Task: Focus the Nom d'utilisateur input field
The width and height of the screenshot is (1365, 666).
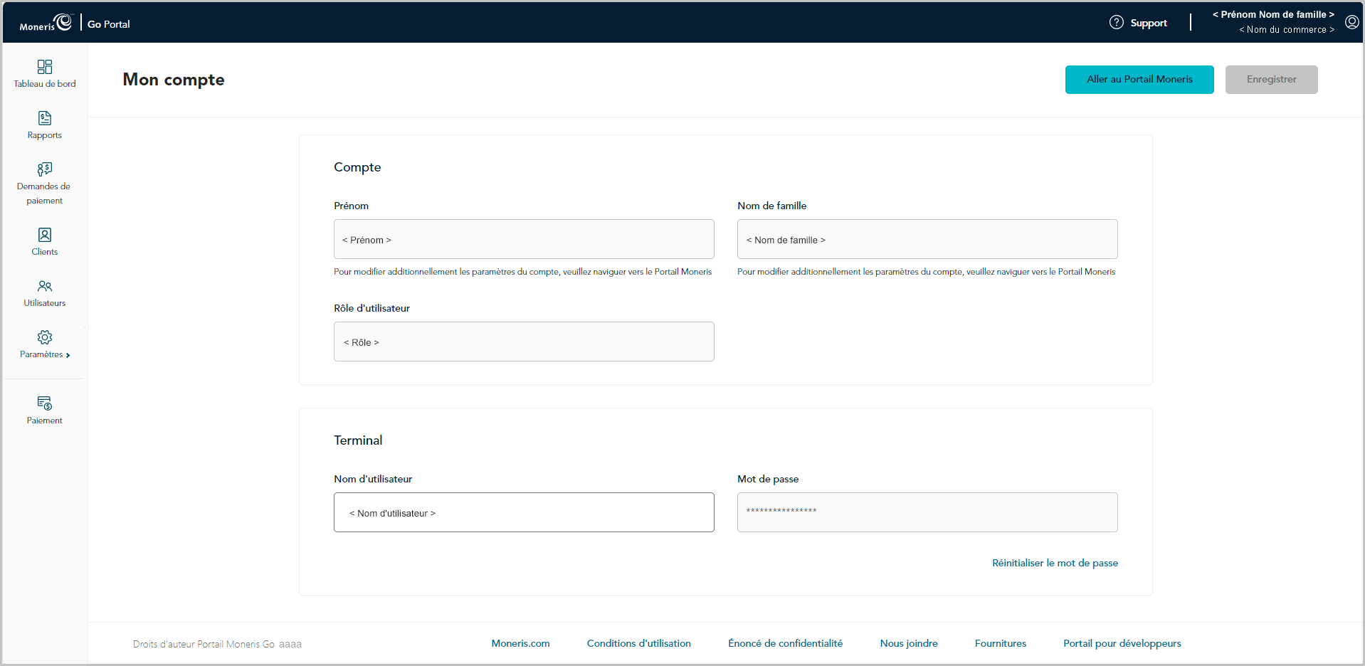Action: tap(524, 512)
